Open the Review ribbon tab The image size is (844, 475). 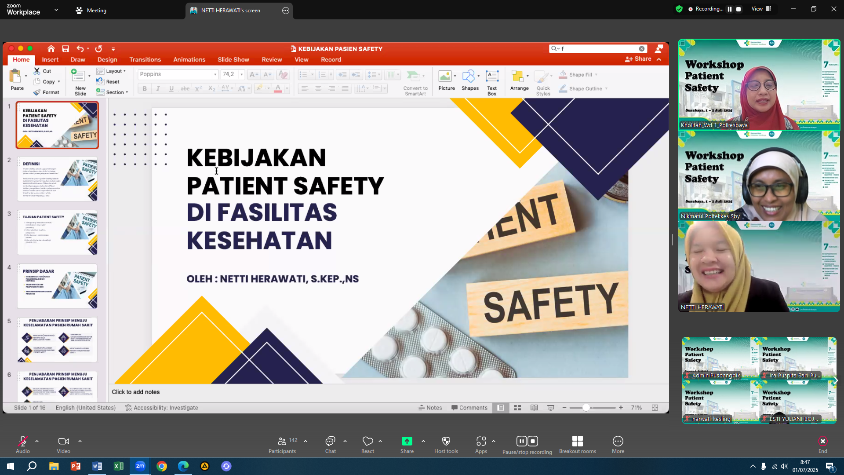[272, 59]
